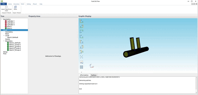The image size is (198, 95).
Task: Fit the model to the view with crossed-arrows icon
Action: point(81,57)
